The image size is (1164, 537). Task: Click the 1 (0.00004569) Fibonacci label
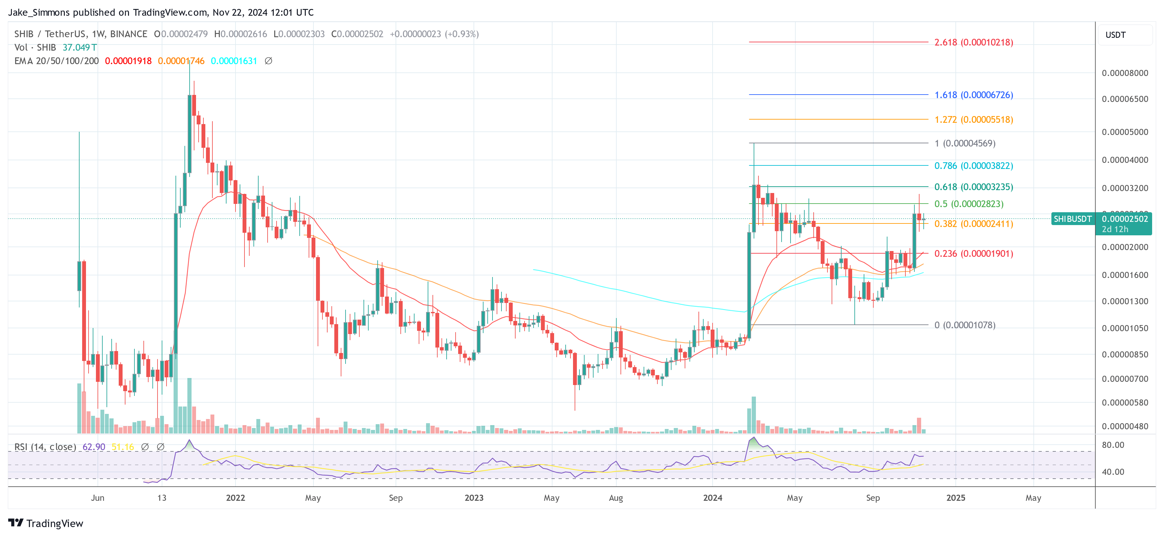point(965,143)
